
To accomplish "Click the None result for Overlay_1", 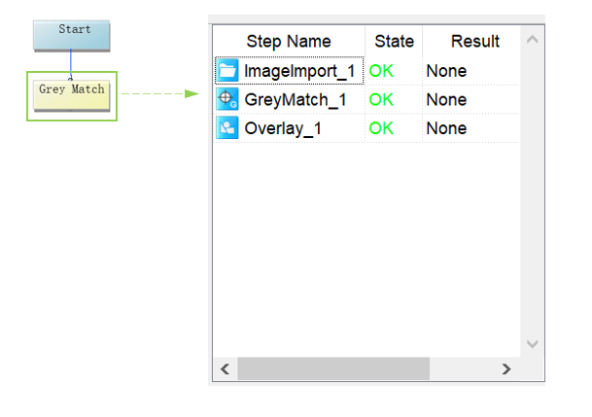I will coord(446,128).
